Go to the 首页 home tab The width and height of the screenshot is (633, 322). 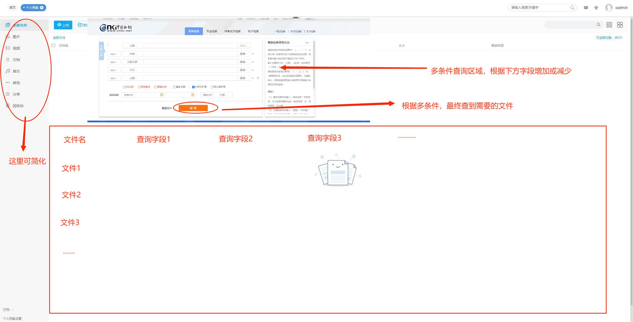click(x=12, y=8)
